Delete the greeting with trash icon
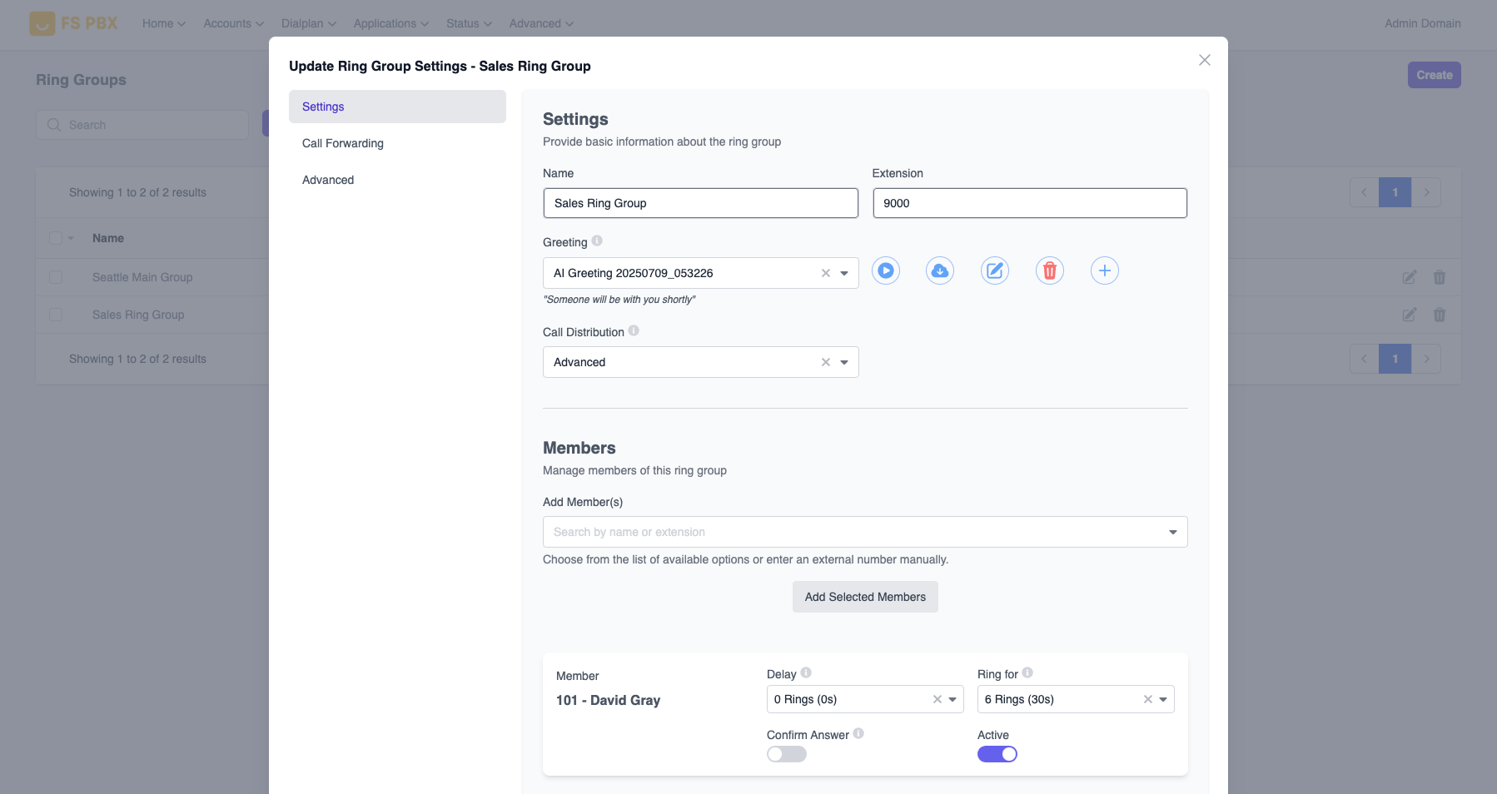 point(1049,271)
